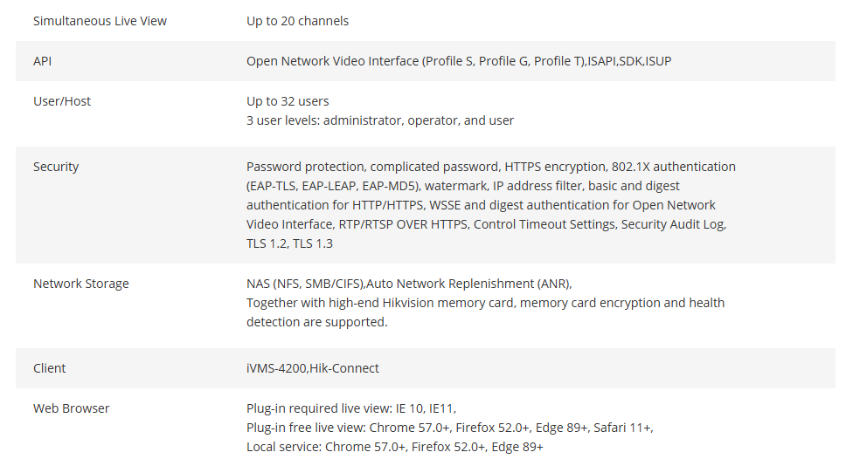853x466 pixels.
Task: Select the Local service browser line
Action: [395, 447]
